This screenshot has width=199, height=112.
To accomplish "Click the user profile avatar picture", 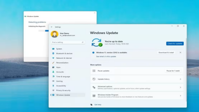I will pos(55,34).
